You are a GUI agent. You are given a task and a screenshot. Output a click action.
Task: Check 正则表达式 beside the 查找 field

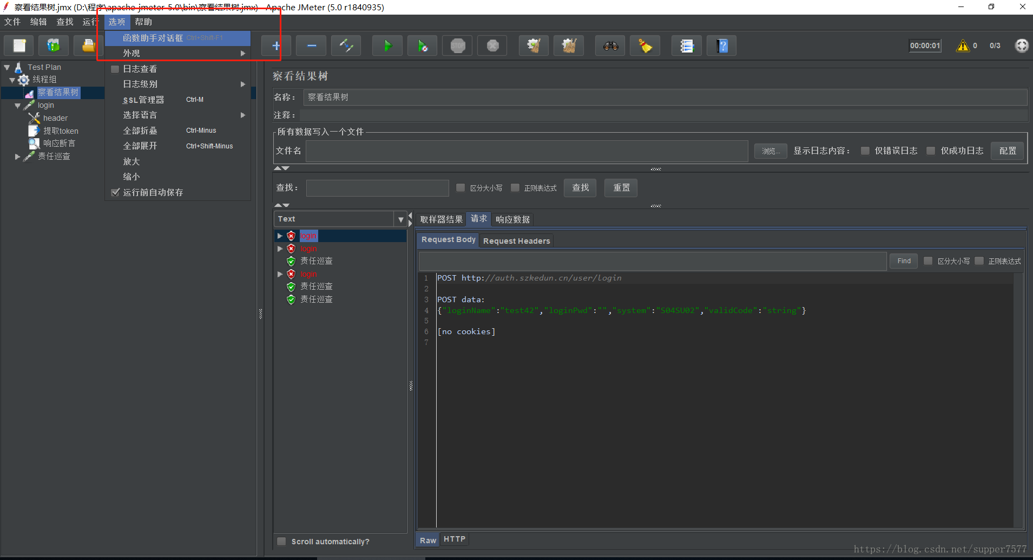click(515, 187)
